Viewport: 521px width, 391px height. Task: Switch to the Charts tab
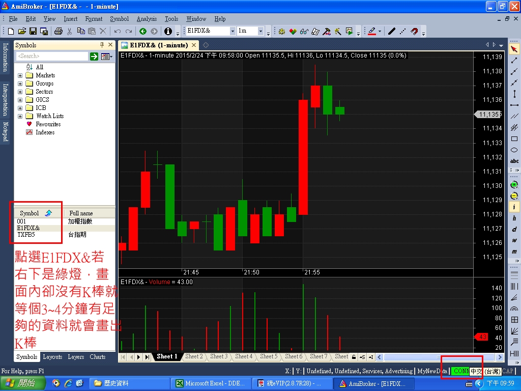(97, 357)
